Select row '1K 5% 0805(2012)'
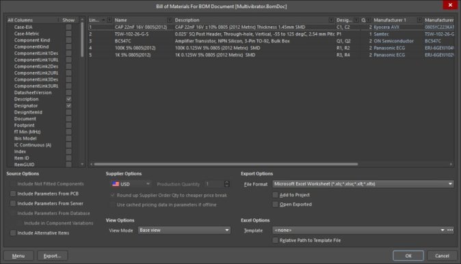The image size is (461, 264). tap(271, 55)
